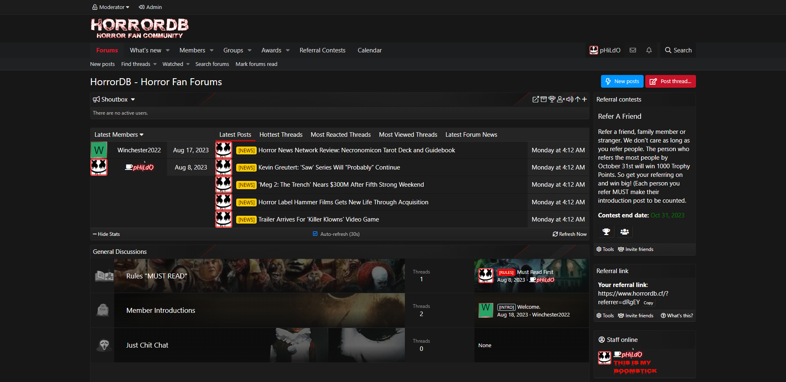Click the contest participants group icon
The height and width of the screenshot is (382, 786).
[x=624, y=232]
